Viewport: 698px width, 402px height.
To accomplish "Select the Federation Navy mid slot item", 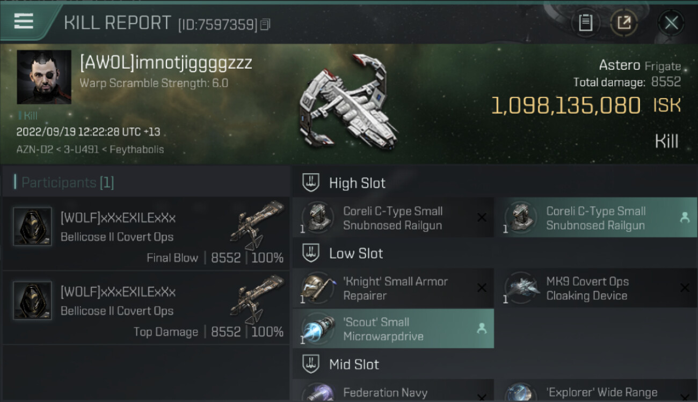I will [x=393, y=391].
